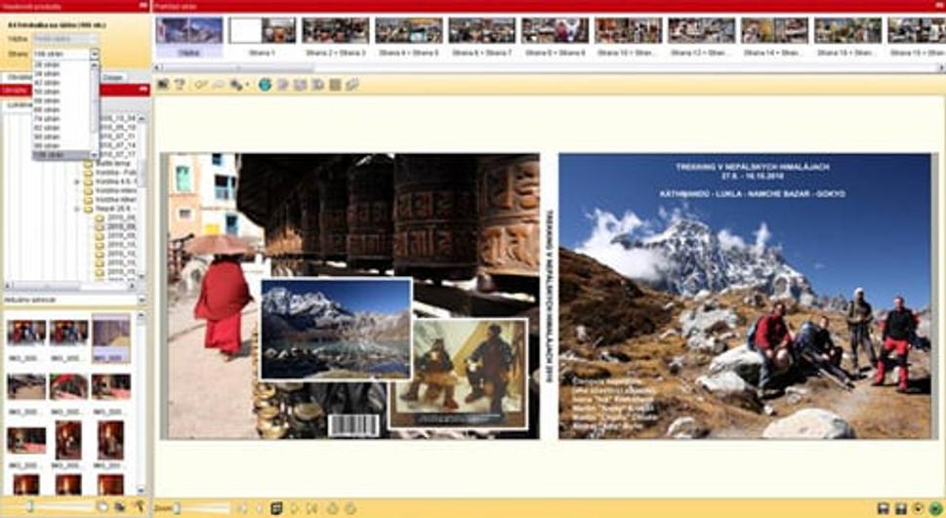Viewport: 946px width, 518px height.
Task: Click the image thumbnail list vertical scrollbar
Action: coord(142,403)
